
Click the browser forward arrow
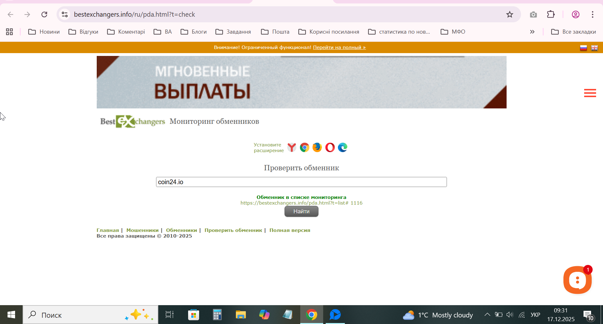[x=27, y=14]
